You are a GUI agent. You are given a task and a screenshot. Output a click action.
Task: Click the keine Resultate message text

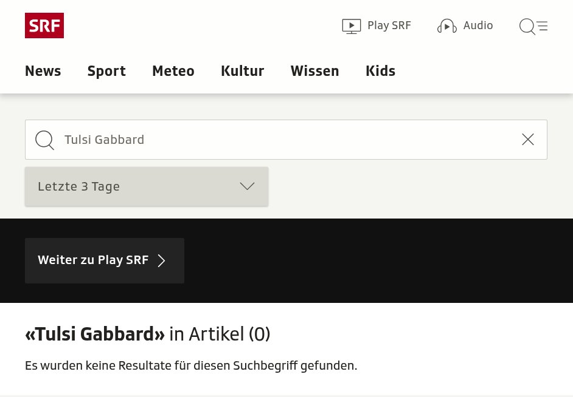click(191, 365)
